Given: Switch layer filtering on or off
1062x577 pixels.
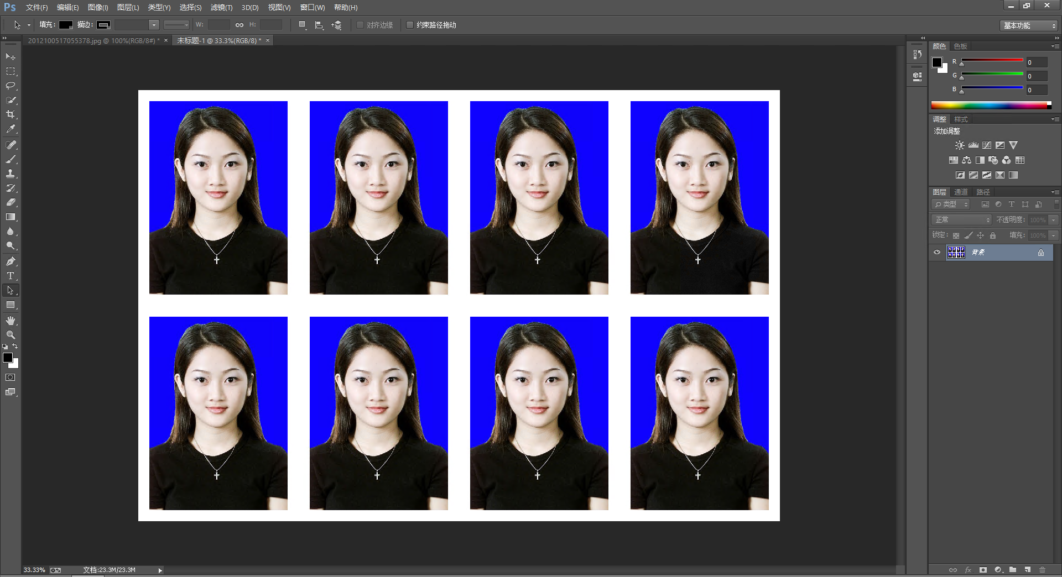Looking at the screenshot, I should (1056, 204).
